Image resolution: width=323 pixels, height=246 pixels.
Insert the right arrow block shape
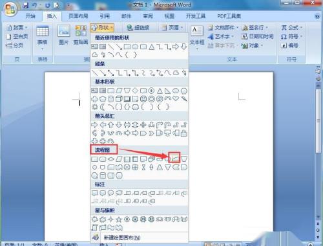click(94, 125)
